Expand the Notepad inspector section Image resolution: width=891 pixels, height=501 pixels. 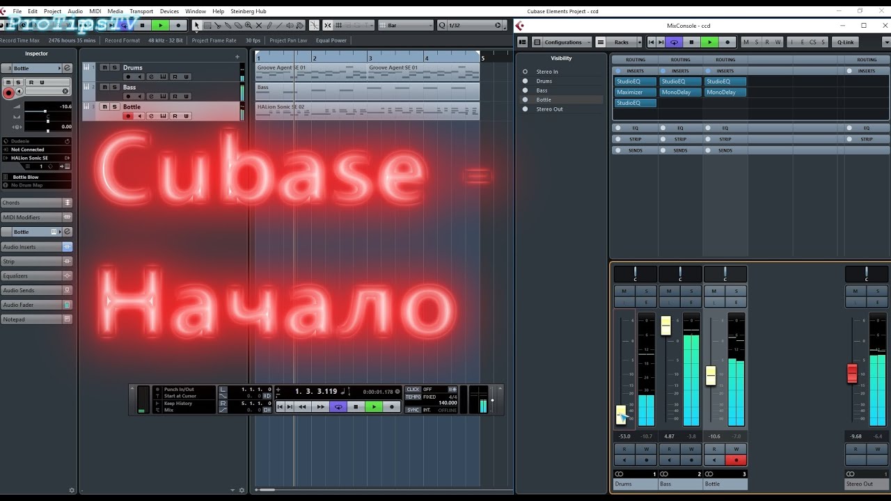pyautogui.click(x=36, y=319)
